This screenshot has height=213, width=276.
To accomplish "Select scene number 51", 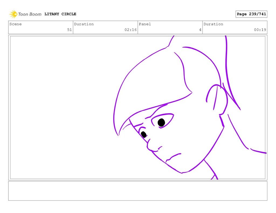I will click(70, 30).
